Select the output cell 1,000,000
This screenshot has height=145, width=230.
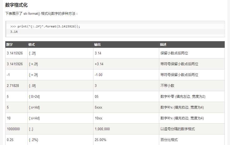pyautogui.click(x=102, y=129)
